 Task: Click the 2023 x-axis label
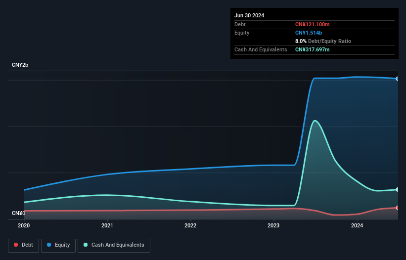point(273,225)
